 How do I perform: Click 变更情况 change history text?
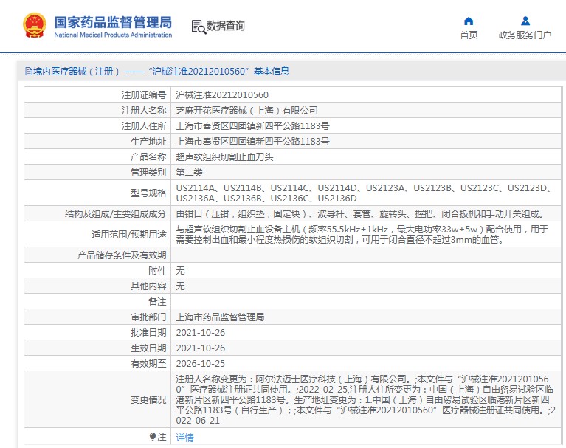(365, 400)
